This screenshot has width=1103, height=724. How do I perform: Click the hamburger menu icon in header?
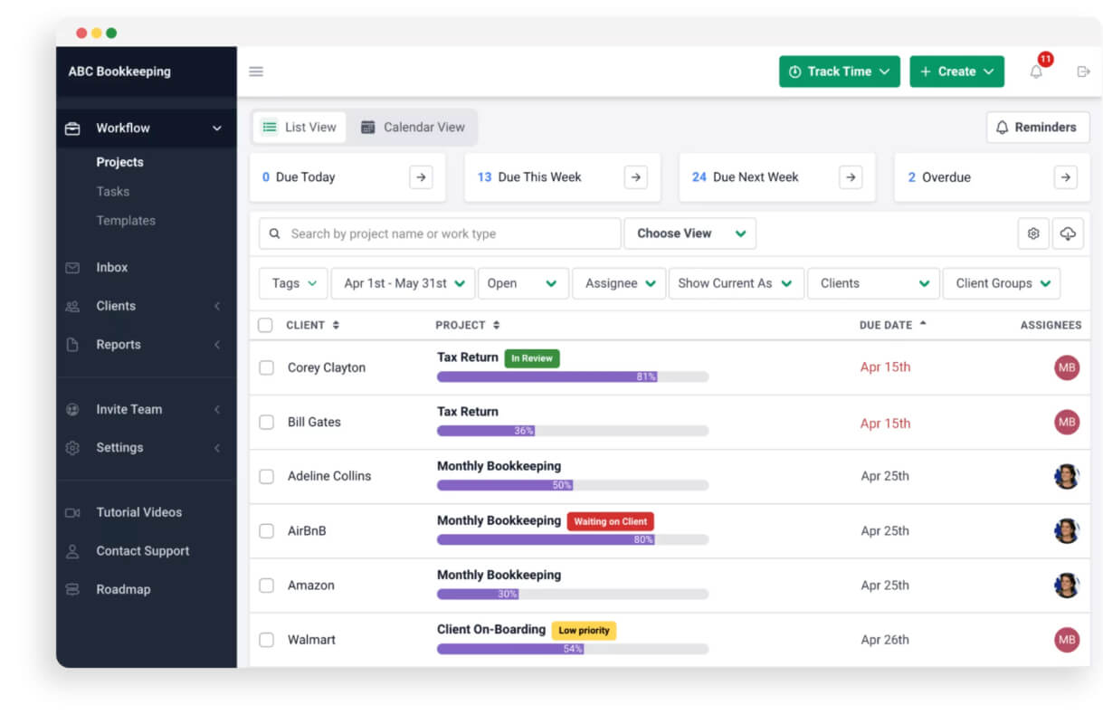pos(256,71)
